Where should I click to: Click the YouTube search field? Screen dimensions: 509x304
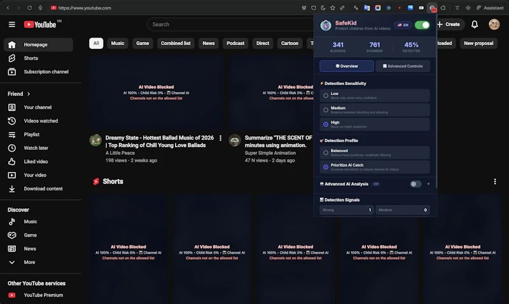tap(230, 24)
